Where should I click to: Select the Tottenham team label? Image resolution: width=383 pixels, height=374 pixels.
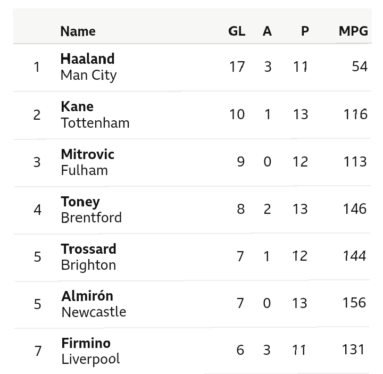[x=95, y=123]
